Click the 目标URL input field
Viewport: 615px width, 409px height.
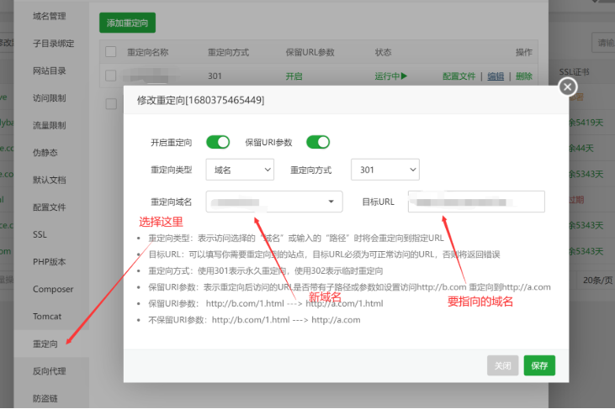pos(476,202)
